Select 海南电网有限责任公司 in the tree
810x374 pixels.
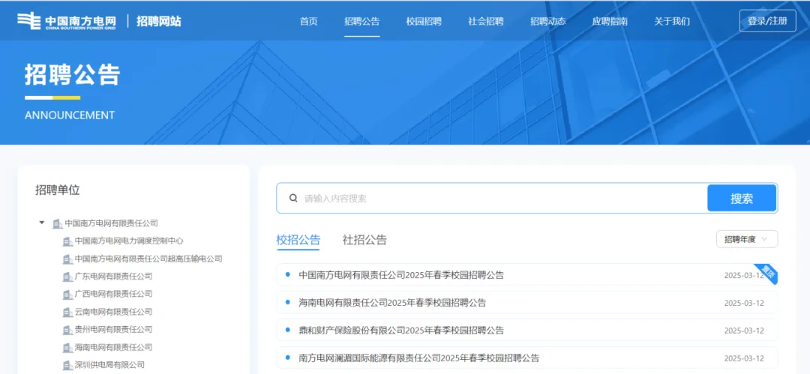click(114, 348)
